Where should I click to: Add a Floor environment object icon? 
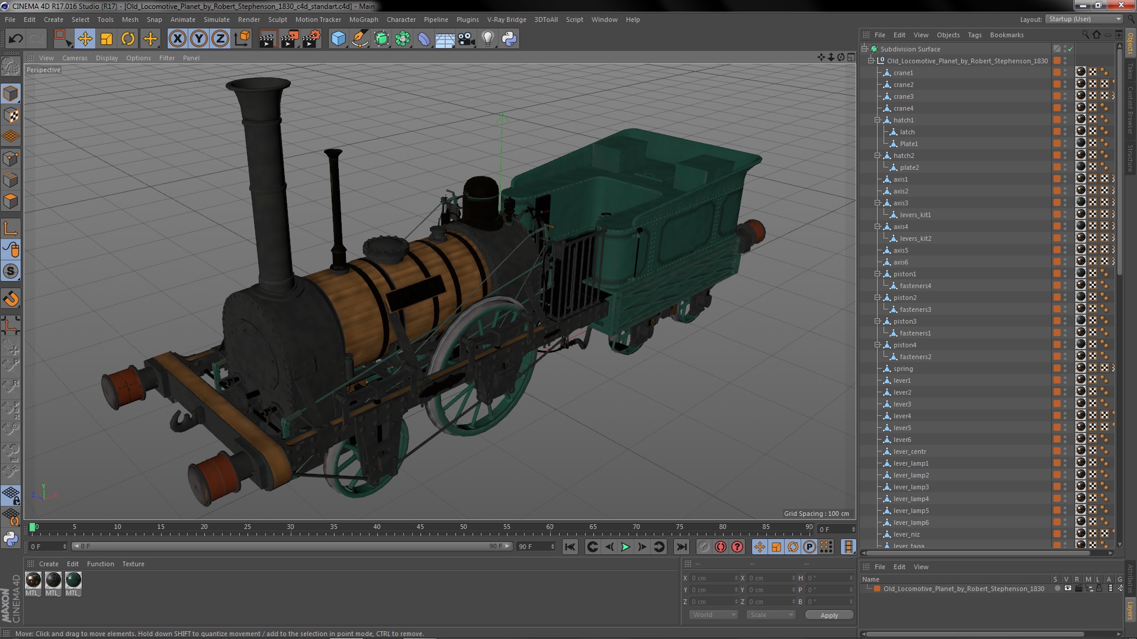(445, 39)
